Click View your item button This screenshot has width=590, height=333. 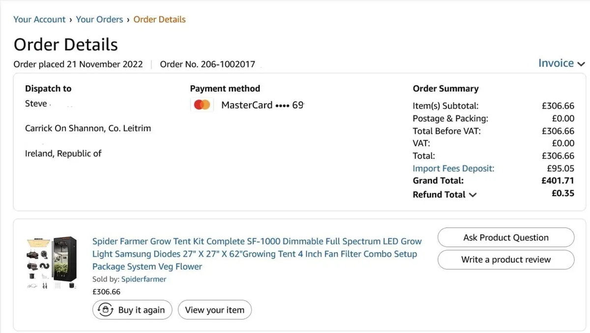[x=214, y=310]
